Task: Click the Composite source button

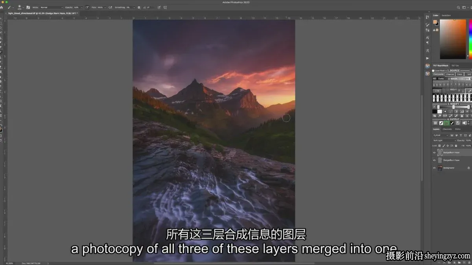Action: tap(438, 74)
